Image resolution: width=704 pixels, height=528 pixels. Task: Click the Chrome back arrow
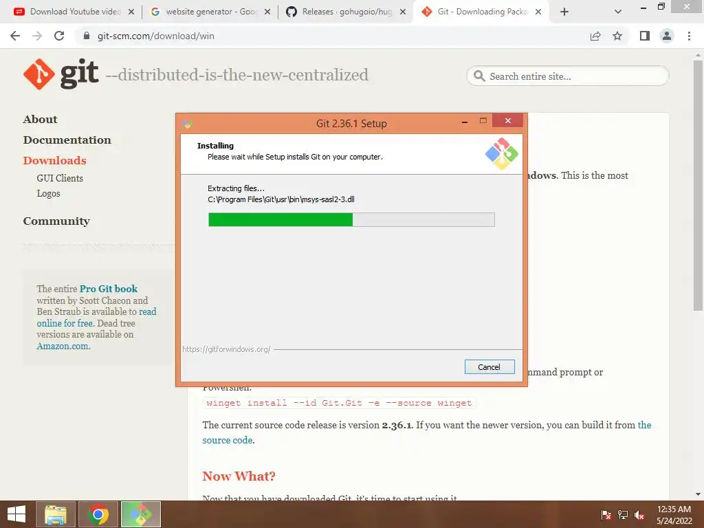[15, 36]
